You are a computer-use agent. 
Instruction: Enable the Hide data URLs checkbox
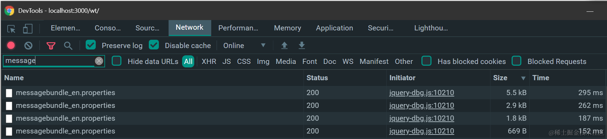click(117, 61)
